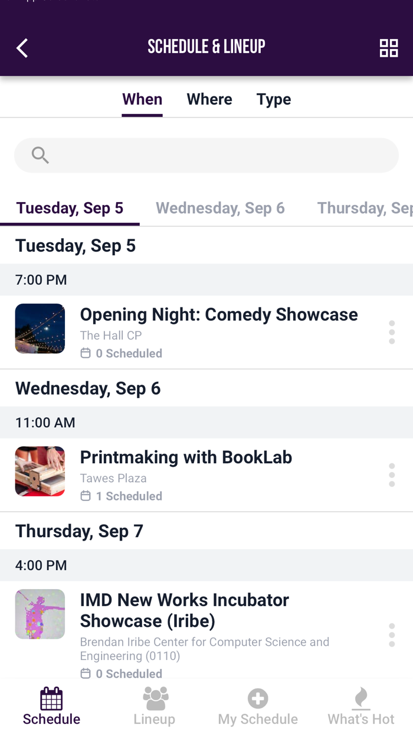Tap the search input field

(206, 155)
